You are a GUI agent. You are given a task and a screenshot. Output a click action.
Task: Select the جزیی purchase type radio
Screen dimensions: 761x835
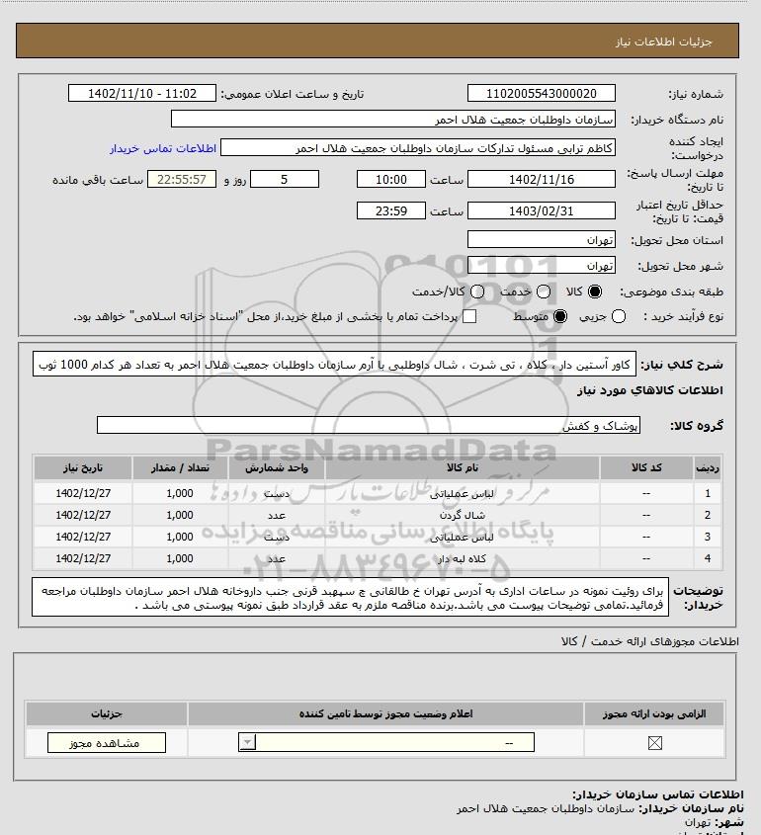pyautogui.click(x=619, y=316)
